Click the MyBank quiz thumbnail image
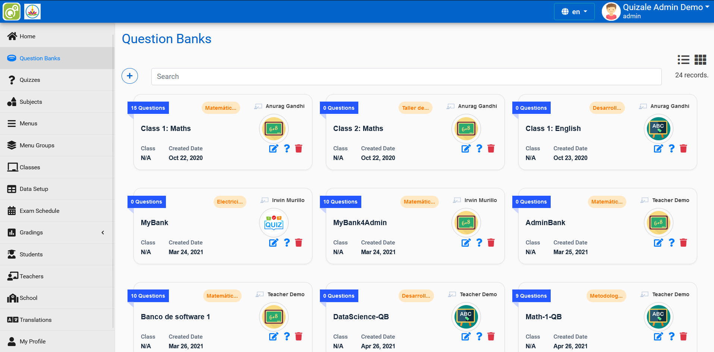The width and height of the screenshot is (714, 352). (274, 223)
